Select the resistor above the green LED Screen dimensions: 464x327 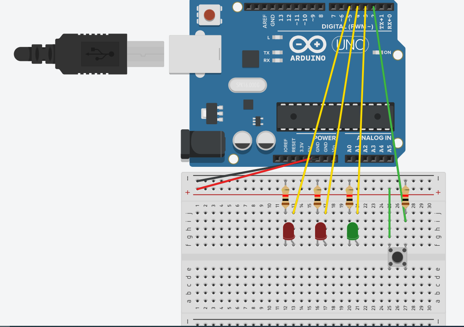coord(349,196)
